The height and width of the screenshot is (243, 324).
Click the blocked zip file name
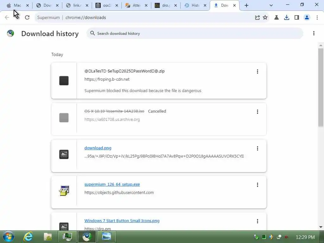click(124, 71)
